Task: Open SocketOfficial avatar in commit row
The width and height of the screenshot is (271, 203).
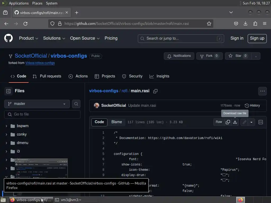Action: [97, 105]
